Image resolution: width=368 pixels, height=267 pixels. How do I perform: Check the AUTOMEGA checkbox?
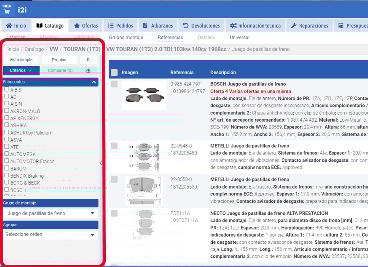7,154
